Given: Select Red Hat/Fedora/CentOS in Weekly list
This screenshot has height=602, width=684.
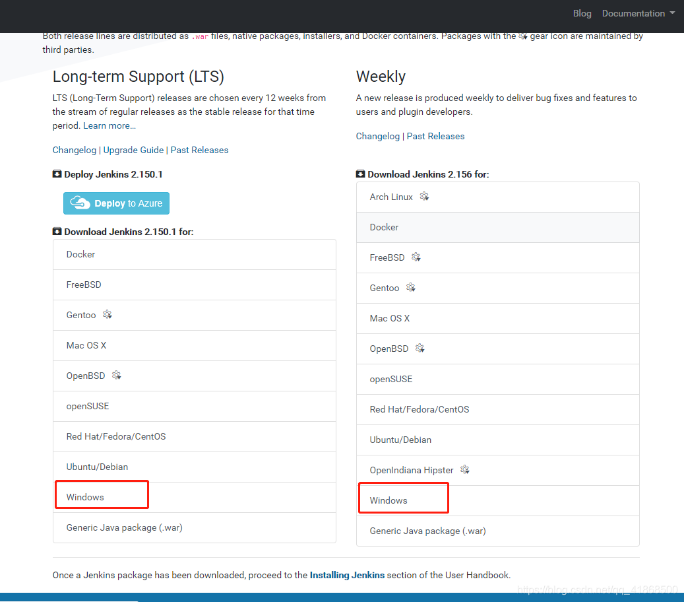Looking at the screenshot, I should 498,409.
